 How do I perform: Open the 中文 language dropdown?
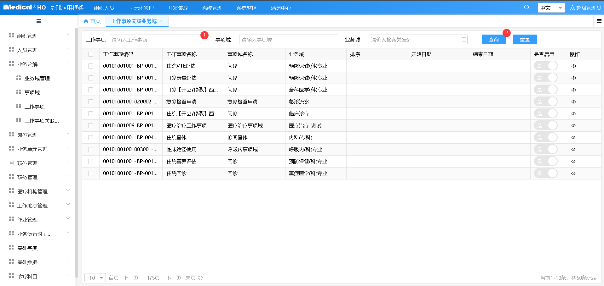[551, 8]
